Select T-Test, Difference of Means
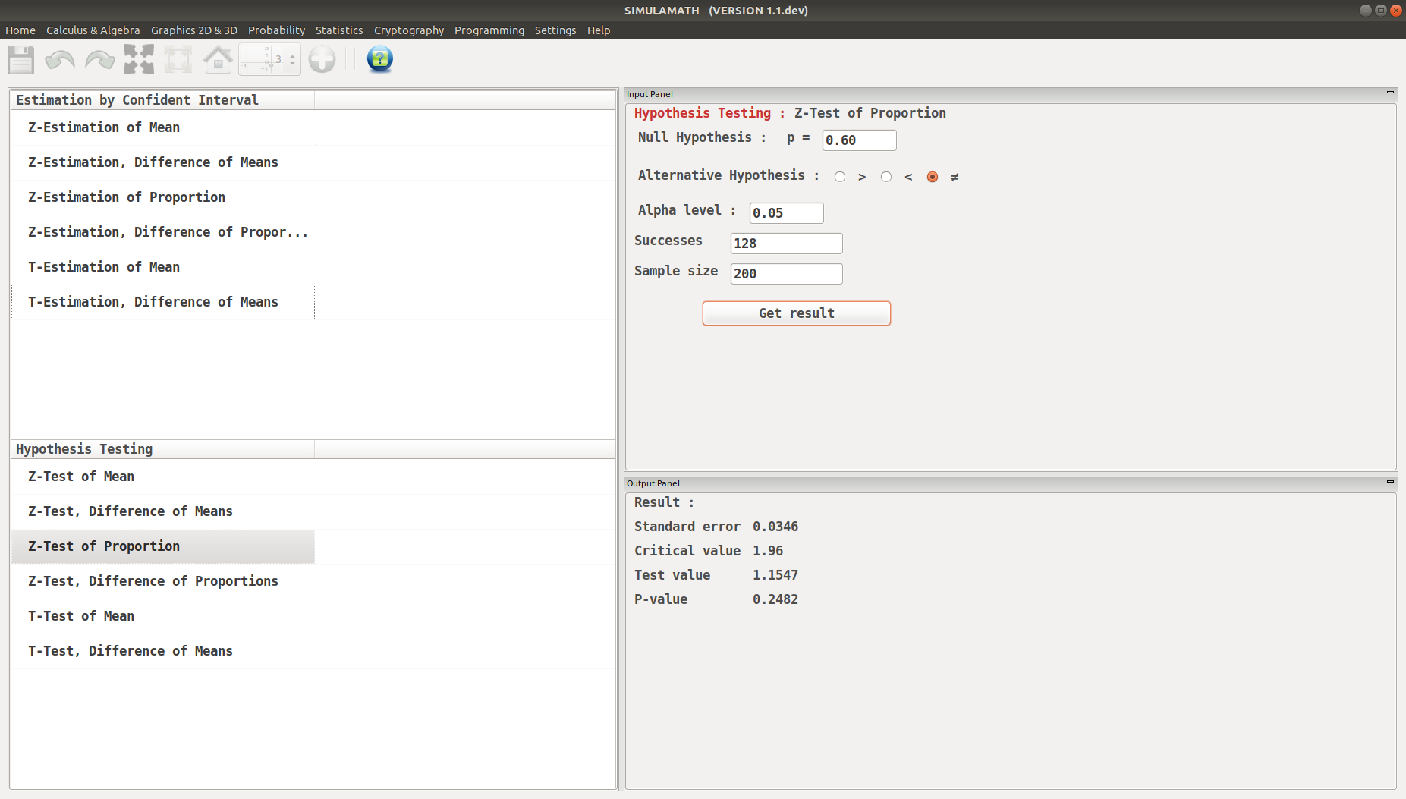 click(x=162, y=651)
